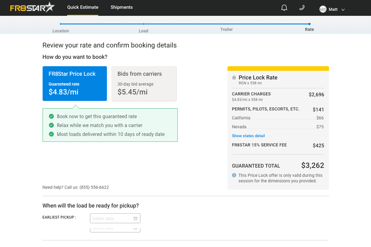371x247 pixels.
Task: Switch to the Shipments tab
Action: [x=122, y=7]
